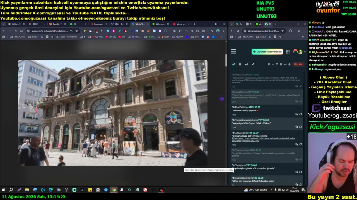The height and width of the screenshot is (200, 357).
Task: Open the Windows Start menu
Action: click(x=3, y=190)
